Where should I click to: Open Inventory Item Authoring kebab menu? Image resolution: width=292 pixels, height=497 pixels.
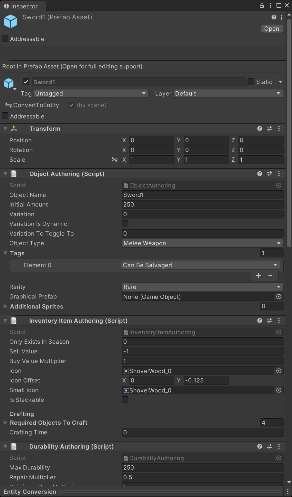click(279, 320)
